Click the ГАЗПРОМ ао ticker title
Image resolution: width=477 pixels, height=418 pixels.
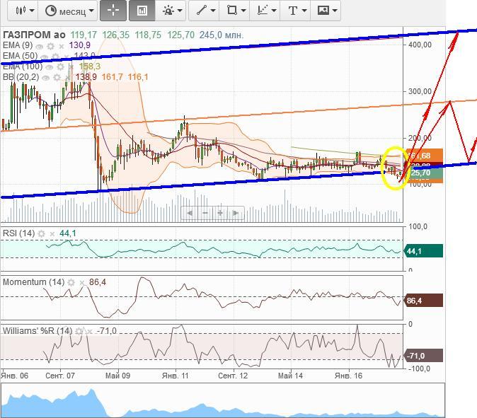[34, 35]
